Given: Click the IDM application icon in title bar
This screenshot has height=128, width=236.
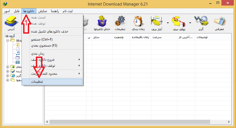Looking at the screenshot, I should [x=5, y=4].
